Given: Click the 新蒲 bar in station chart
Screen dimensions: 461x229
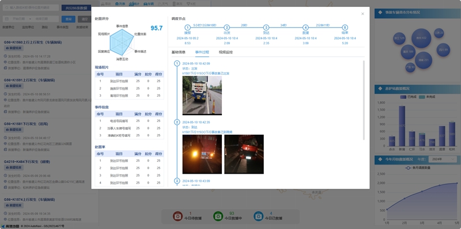Looking at the screenshot, I should coord(402,126).
